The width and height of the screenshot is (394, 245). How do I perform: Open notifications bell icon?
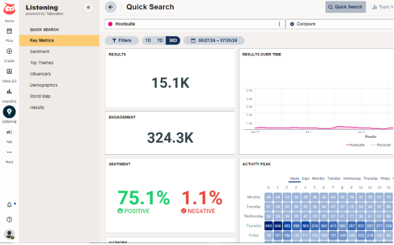tap(9, 204)
